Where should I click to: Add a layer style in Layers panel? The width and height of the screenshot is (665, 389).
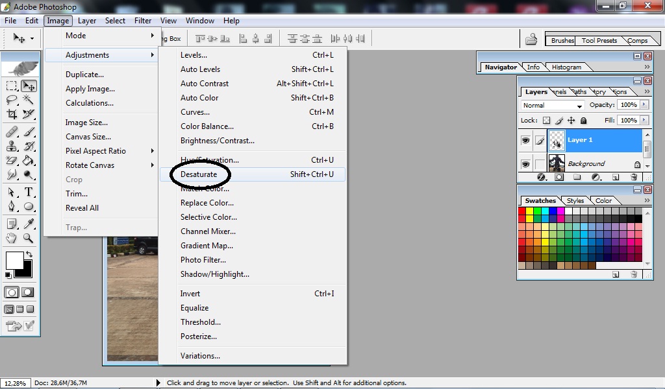click(x=541, y=178)
